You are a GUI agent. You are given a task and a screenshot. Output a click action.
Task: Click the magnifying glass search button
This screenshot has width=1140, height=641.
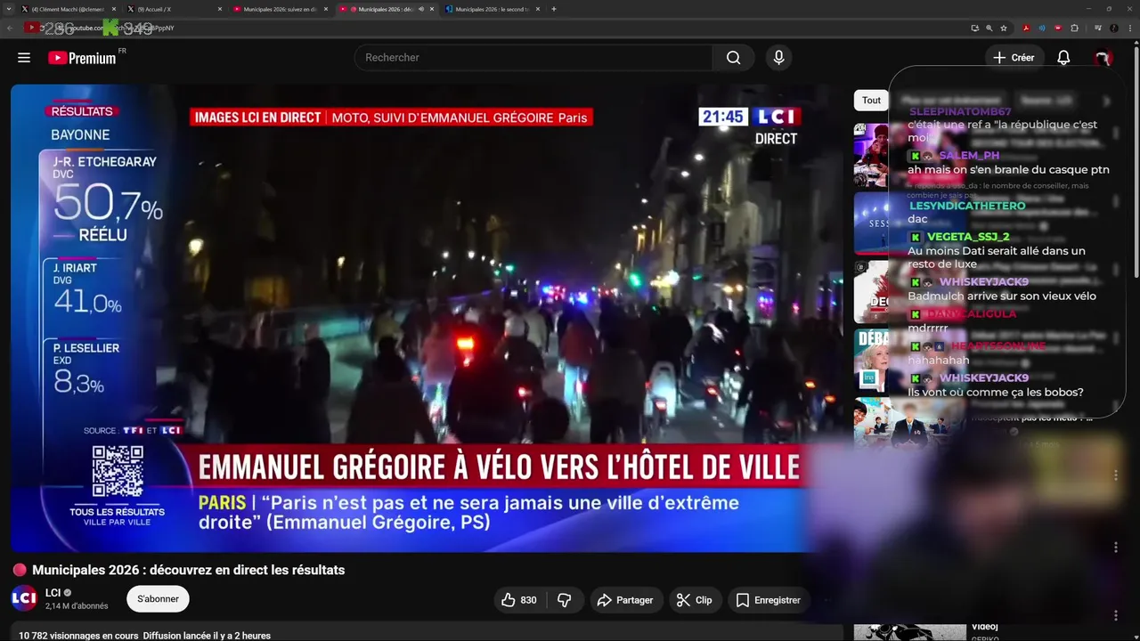click(x=733, y=58)
